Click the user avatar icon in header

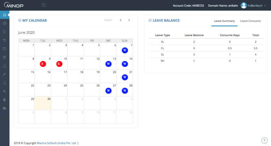coord(244,5)
